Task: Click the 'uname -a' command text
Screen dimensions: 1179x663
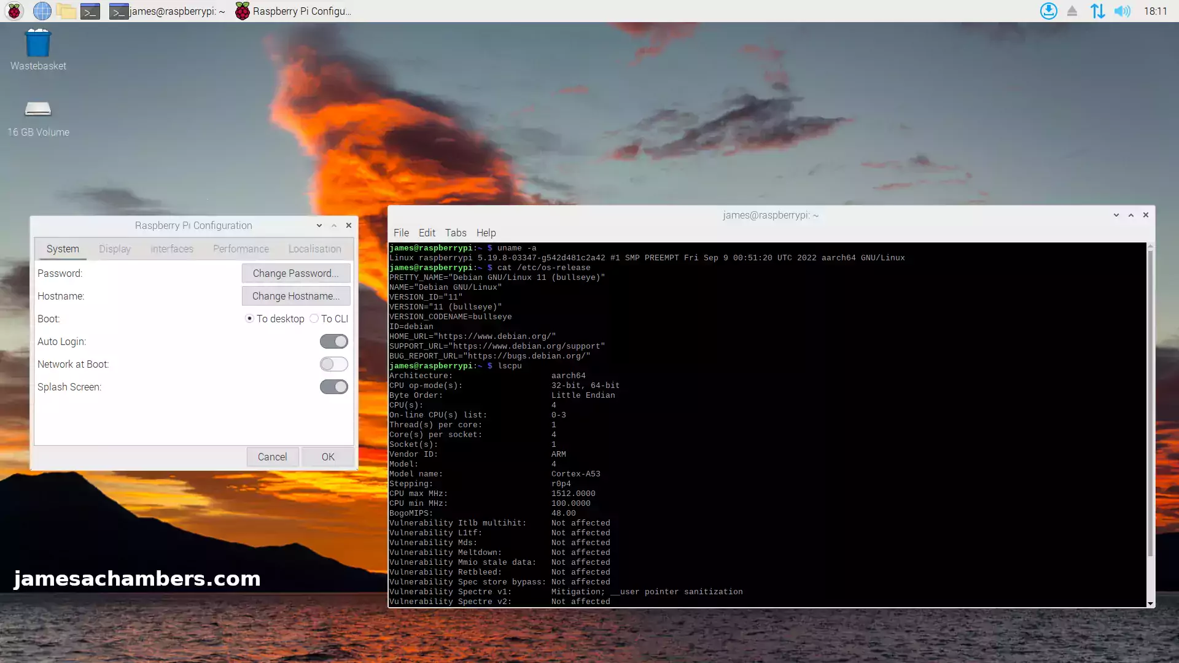Action: 516,248
